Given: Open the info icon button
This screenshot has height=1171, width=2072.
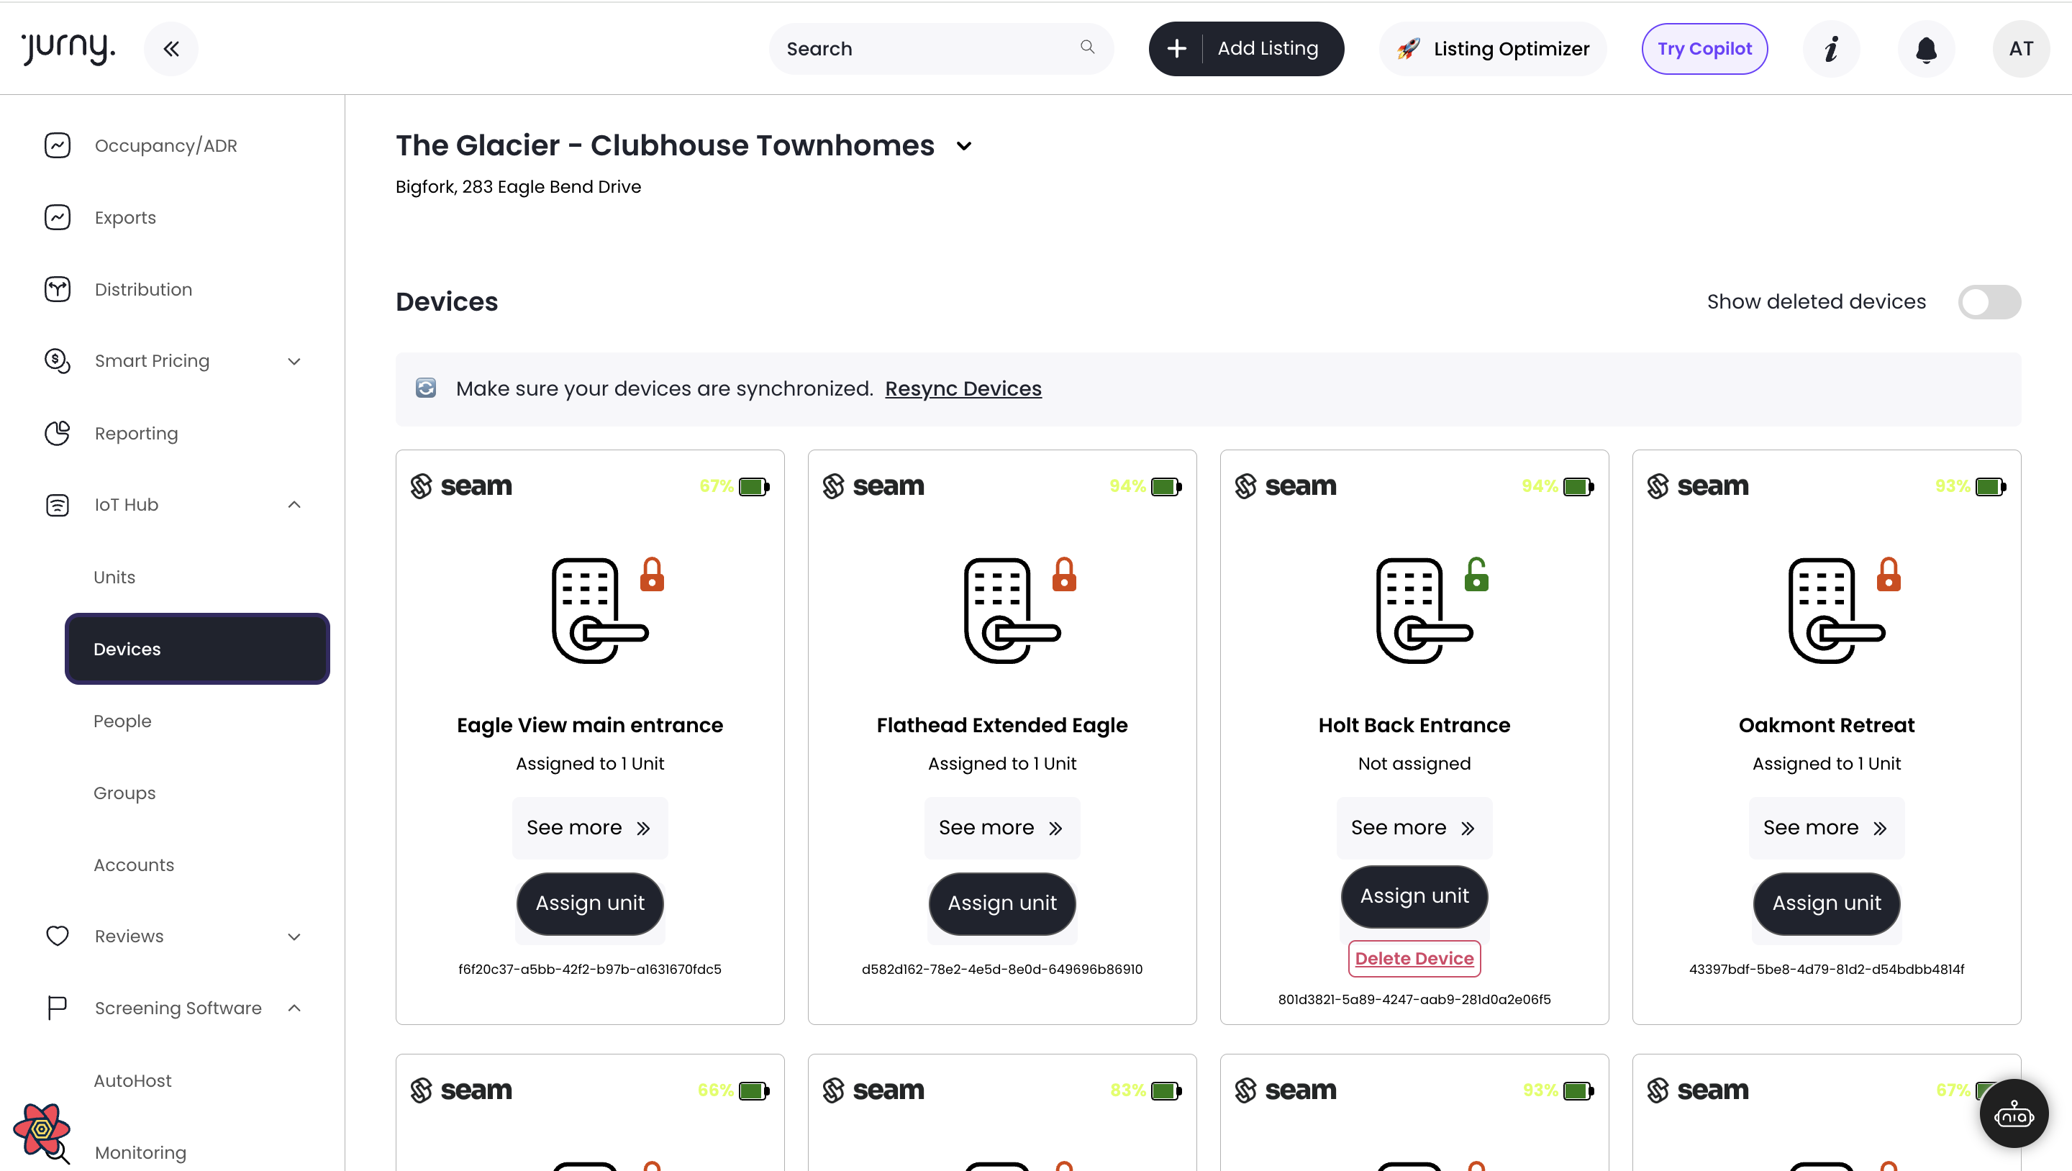Looking at the screenshot, I should coord(1832,49).
